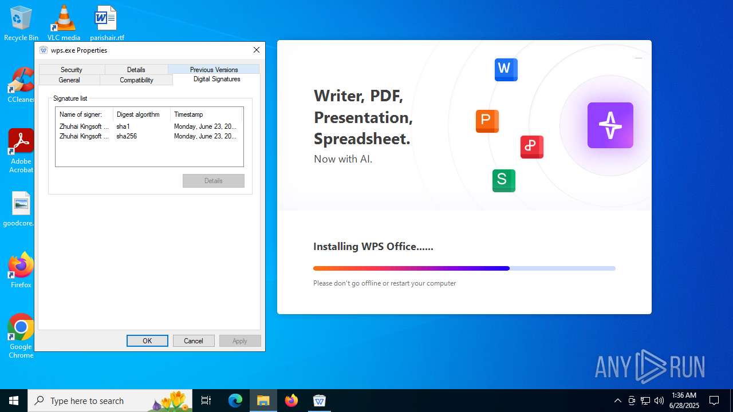Click the Timestamp column header
Viewport: 733px width, 412px height.
pos(206,114)
